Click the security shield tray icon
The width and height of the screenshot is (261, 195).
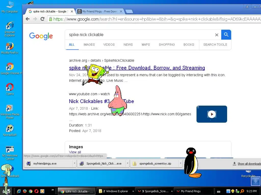tap(233, 191)
